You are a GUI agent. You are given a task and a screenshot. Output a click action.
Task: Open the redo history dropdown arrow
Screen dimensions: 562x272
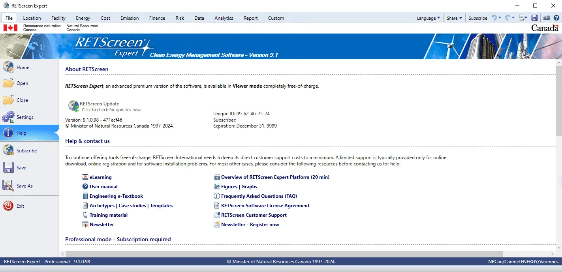[513, 18]
